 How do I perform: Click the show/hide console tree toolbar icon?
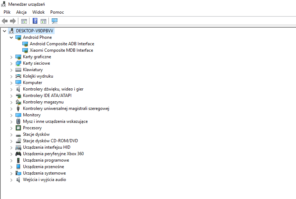click(24, 21)
